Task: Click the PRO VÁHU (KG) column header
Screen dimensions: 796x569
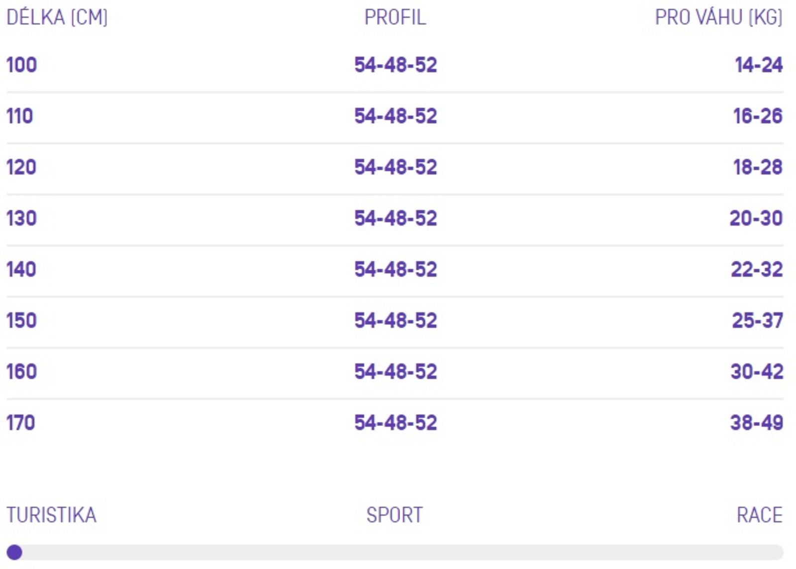Action: pos(718,17)
